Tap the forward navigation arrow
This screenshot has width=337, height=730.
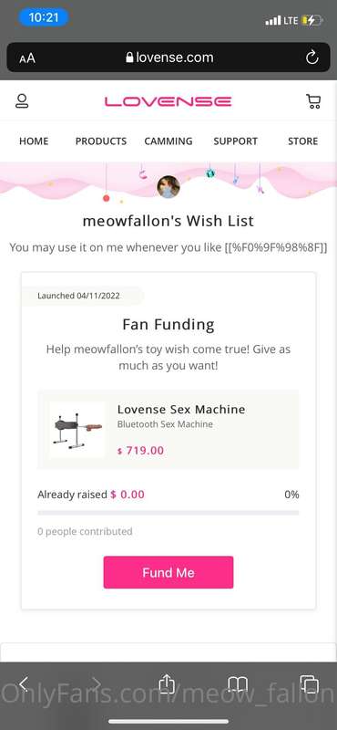pos(96,684)
